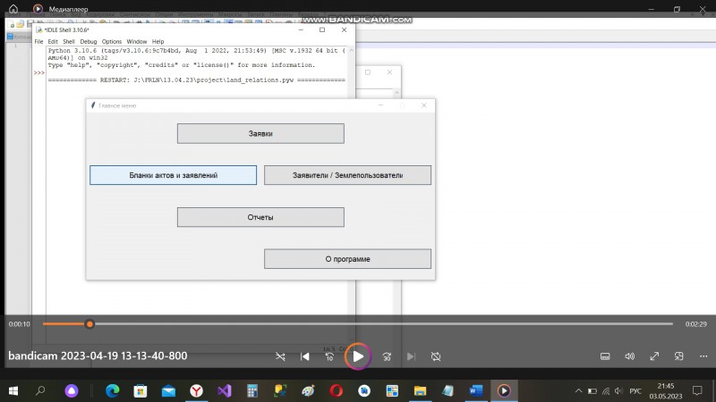Toggle shuffle in media player
716x402 pixels.
click(x=280, y=356)
